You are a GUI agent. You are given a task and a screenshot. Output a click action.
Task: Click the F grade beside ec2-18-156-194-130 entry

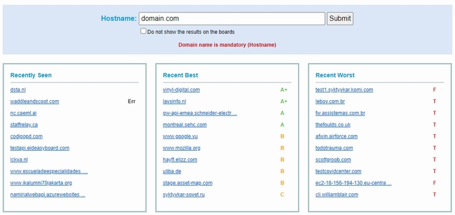[x=434, y=183]
